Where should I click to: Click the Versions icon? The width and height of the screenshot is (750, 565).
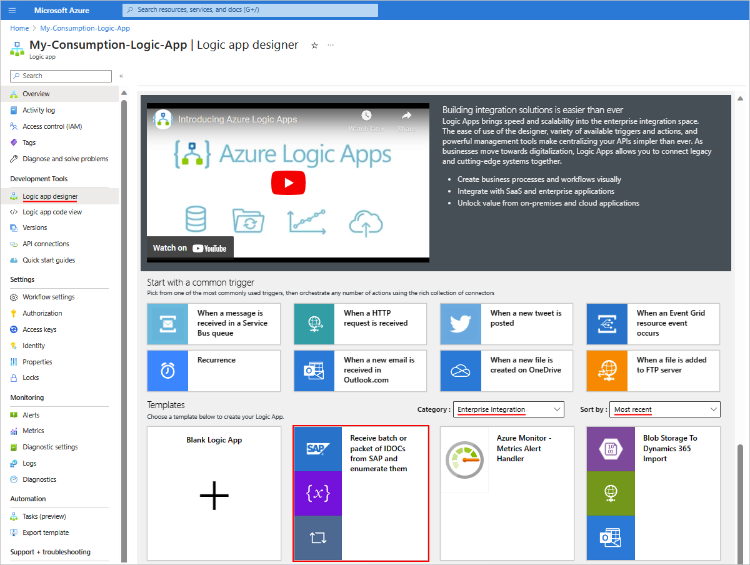(x=14, y=227)
